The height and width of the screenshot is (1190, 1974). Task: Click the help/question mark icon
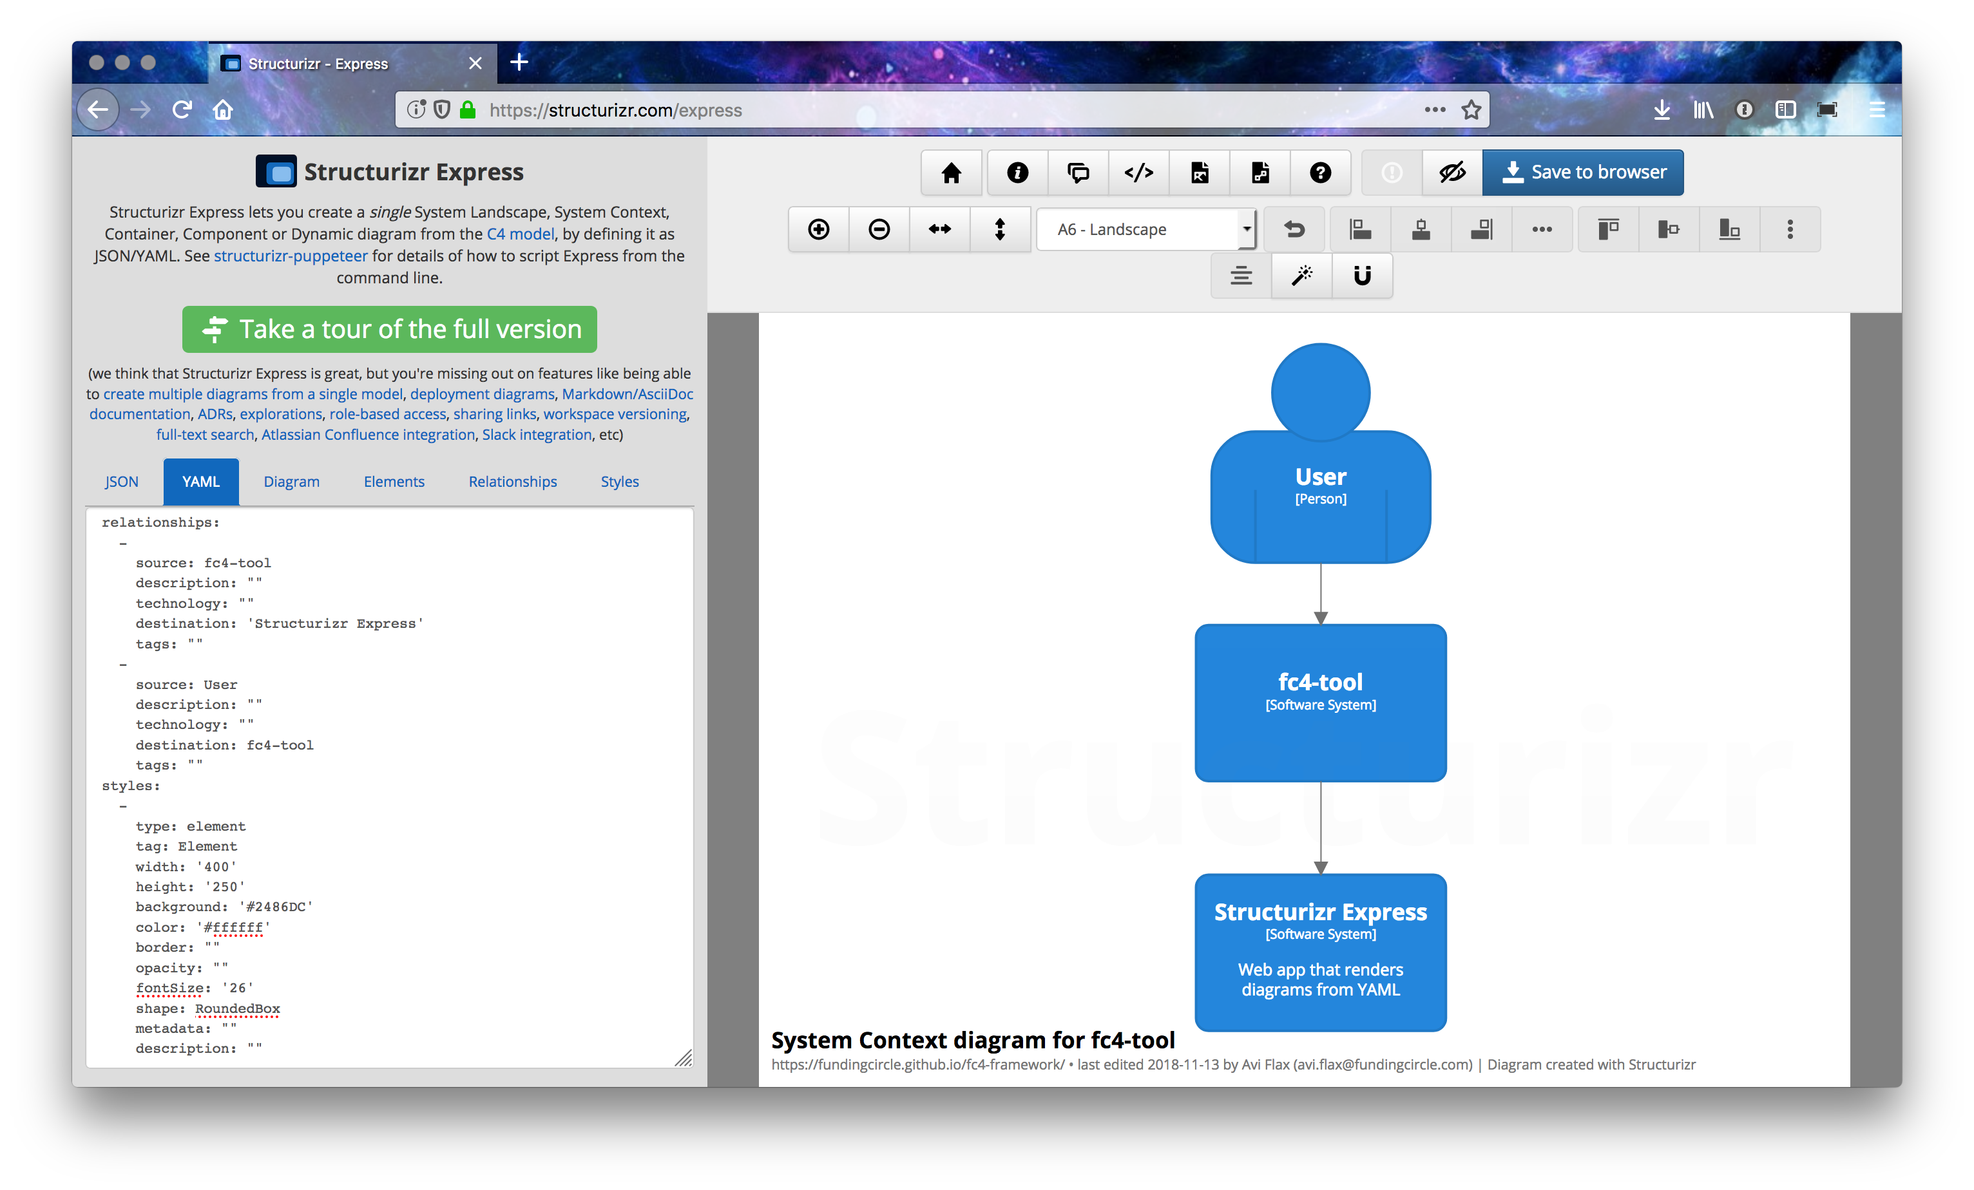click(1321, 172)
